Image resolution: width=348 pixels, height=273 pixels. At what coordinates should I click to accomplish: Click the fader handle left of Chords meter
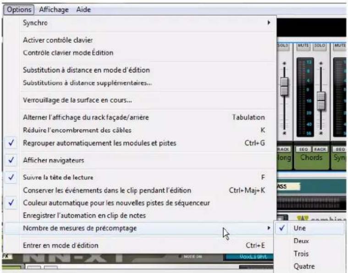click(x=284, y=87)
